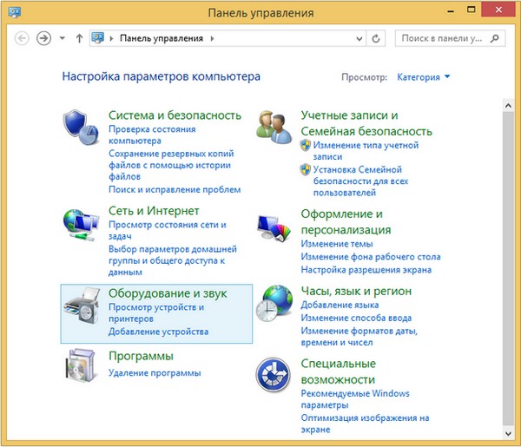This screenshot has width=521, height=447.
Task: Open the Hardware and Sound printer icon
Action: point(82,306)
